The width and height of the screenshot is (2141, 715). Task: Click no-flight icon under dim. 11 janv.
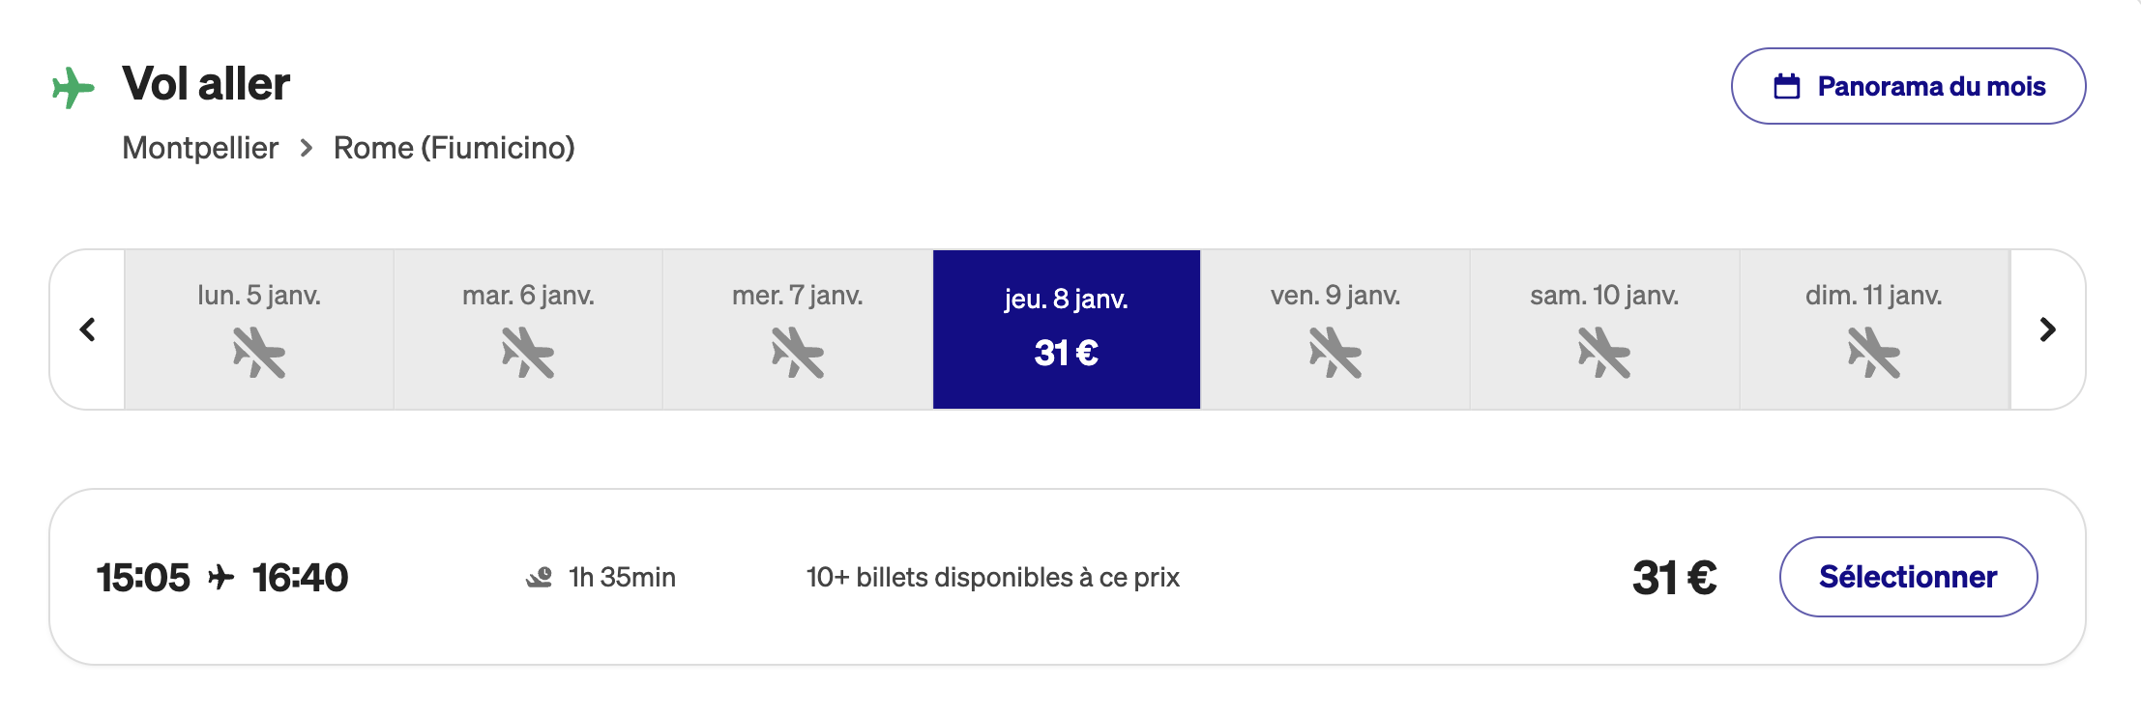pyautogui.click(x=1874, y=353)
